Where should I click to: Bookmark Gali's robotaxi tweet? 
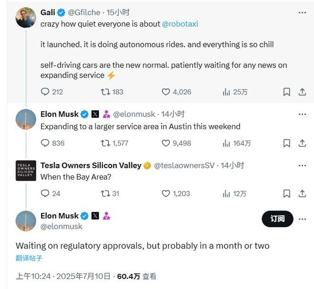[x=286, y=92]
